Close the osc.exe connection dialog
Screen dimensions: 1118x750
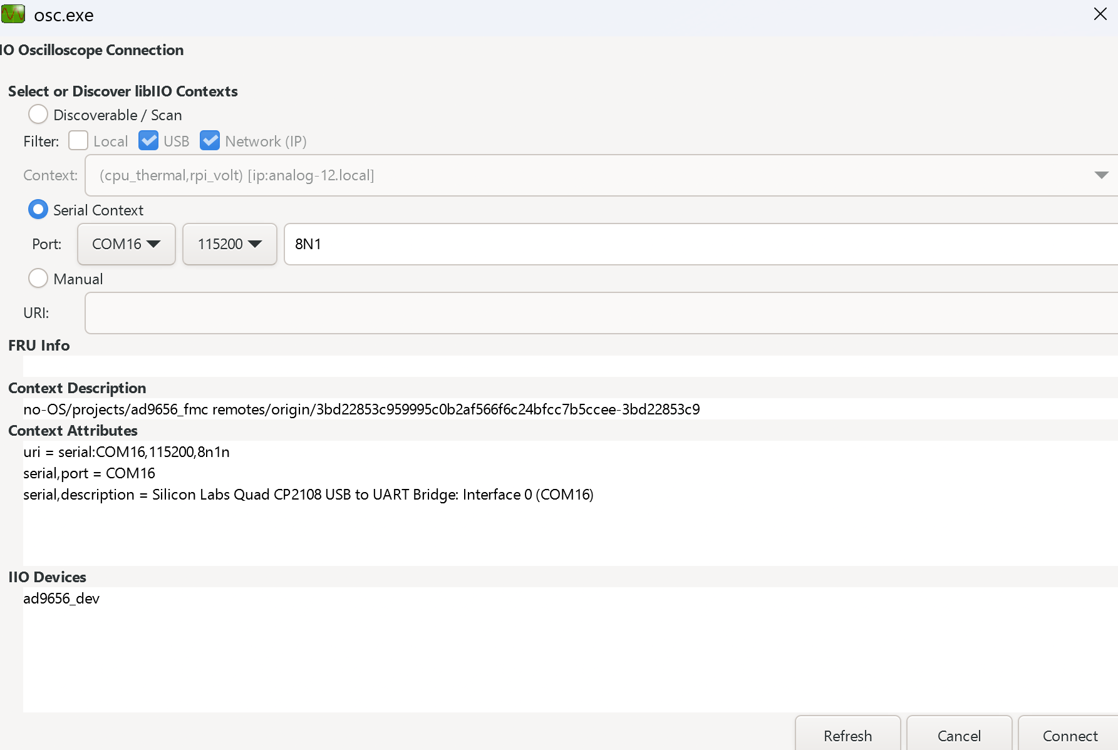[1100, 14]
